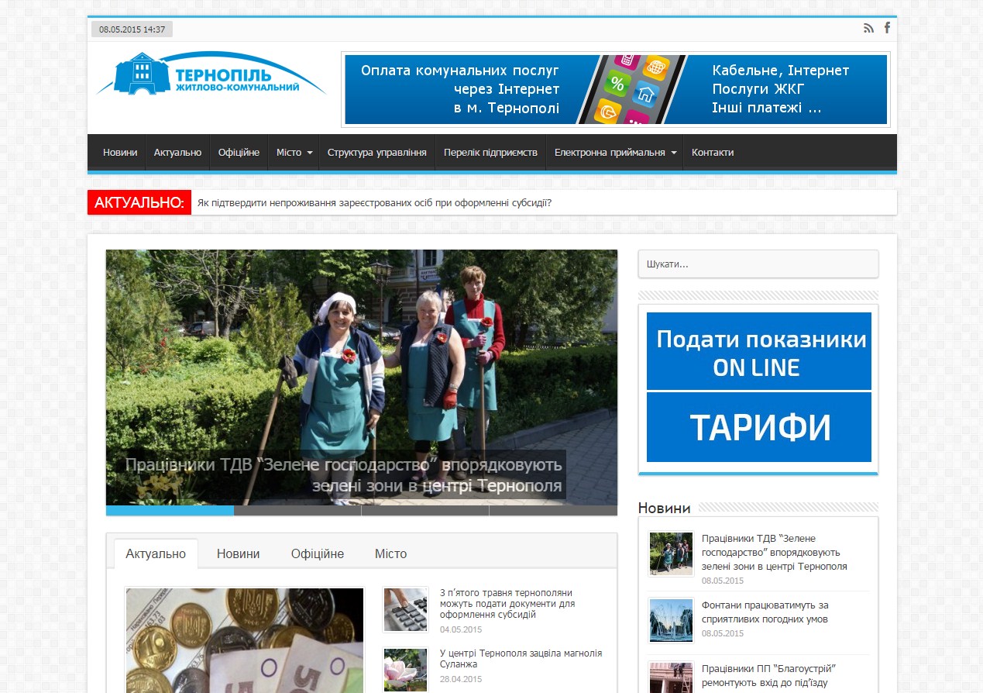
Task: Open the article about подати документи для оформлення субсидій
Action: click(x=507, y=603)
